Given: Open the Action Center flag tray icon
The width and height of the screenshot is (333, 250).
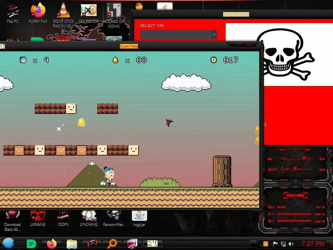Looking at the screenshot, I should 275,244.
